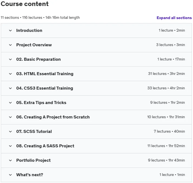Click the 06. Creating A Project from Scratch title
Screen dimensions: 193x183
point(53,117)
